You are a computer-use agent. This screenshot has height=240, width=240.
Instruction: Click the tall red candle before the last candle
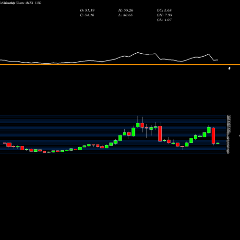[x=213, y=136]
